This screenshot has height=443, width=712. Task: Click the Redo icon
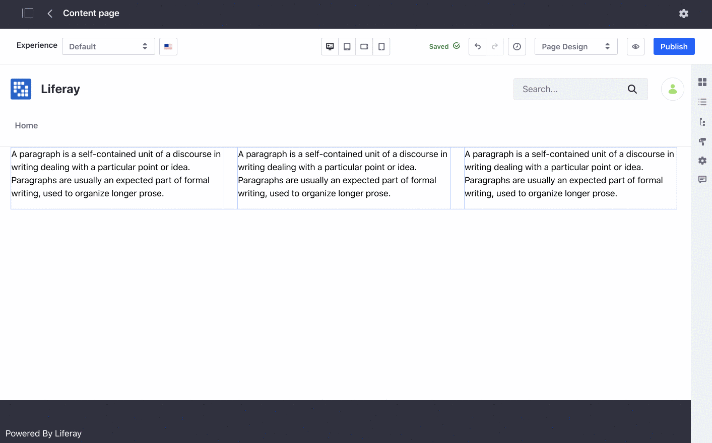click(x=495, y=46)
